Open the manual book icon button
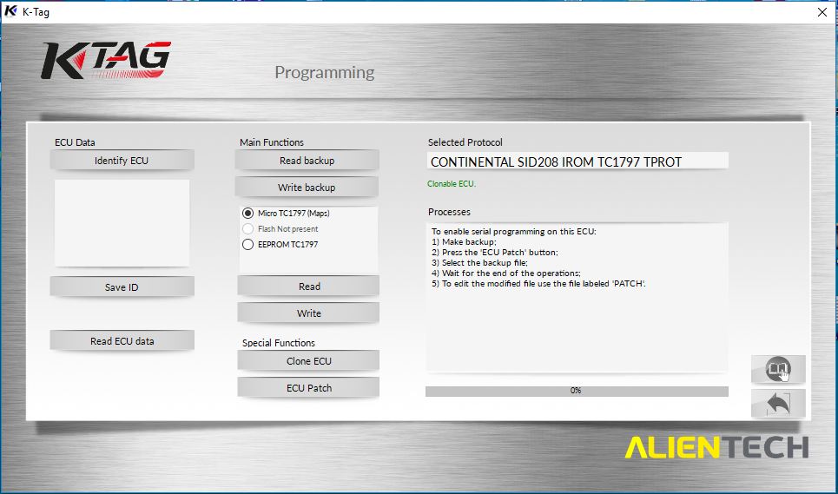The height and width of the screenshot is (494, 838). (777, 368)
